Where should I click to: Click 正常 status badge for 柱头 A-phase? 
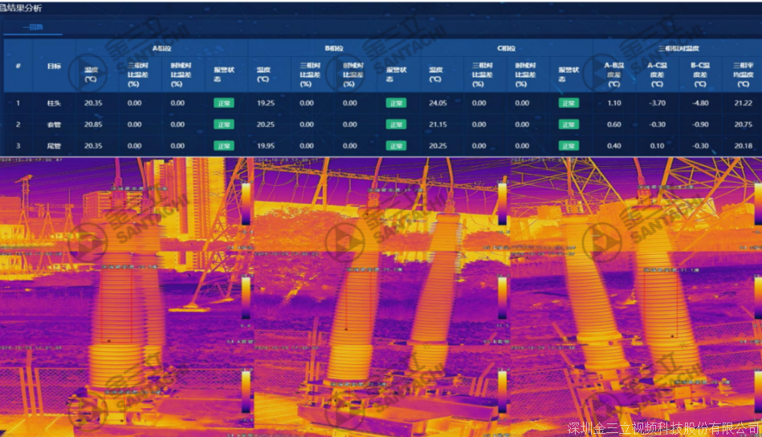(x=222, y=103)
